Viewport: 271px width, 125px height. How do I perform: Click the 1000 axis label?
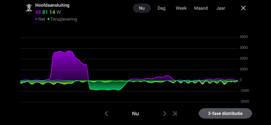pos(244,69)
